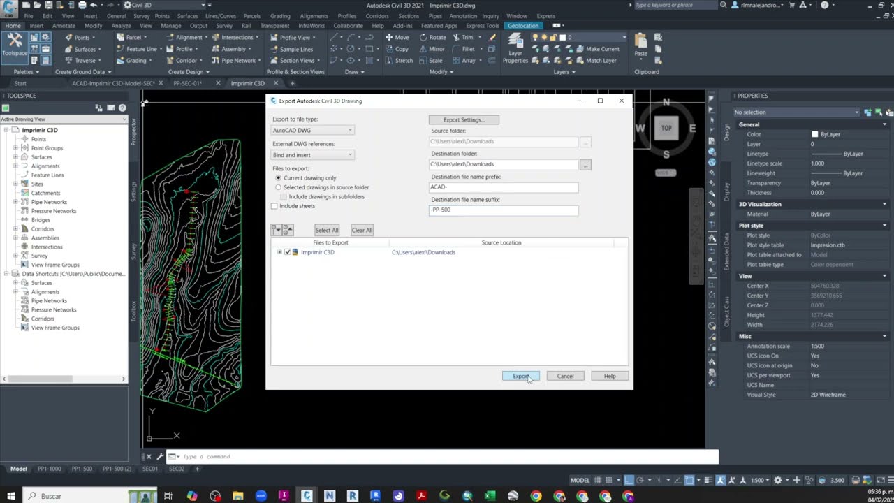Open Layer Properties manager
This screenshot has height=503, width=894.
[x=515, y=48]
